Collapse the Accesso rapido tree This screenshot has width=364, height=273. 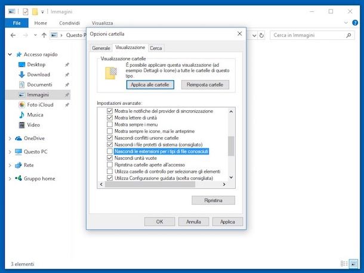10,54
